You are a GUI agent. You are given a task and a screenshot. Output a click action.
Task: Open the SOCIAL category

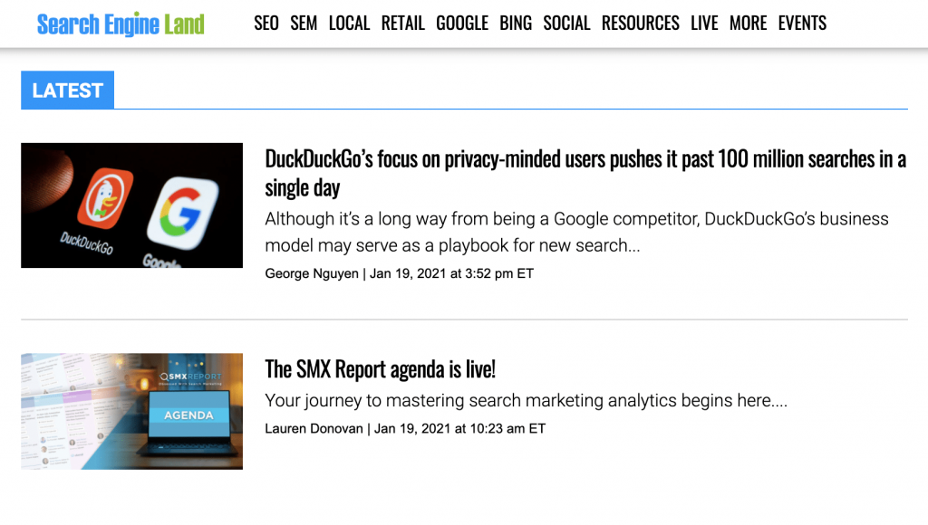pyautogui.click(x=566, y=24)
